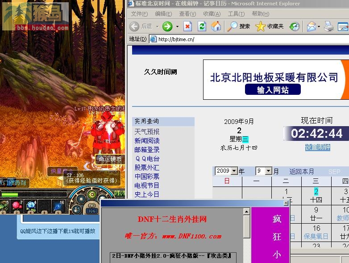Use the red berry item in quick slot
349x263 pixels.
pos(17,206)
